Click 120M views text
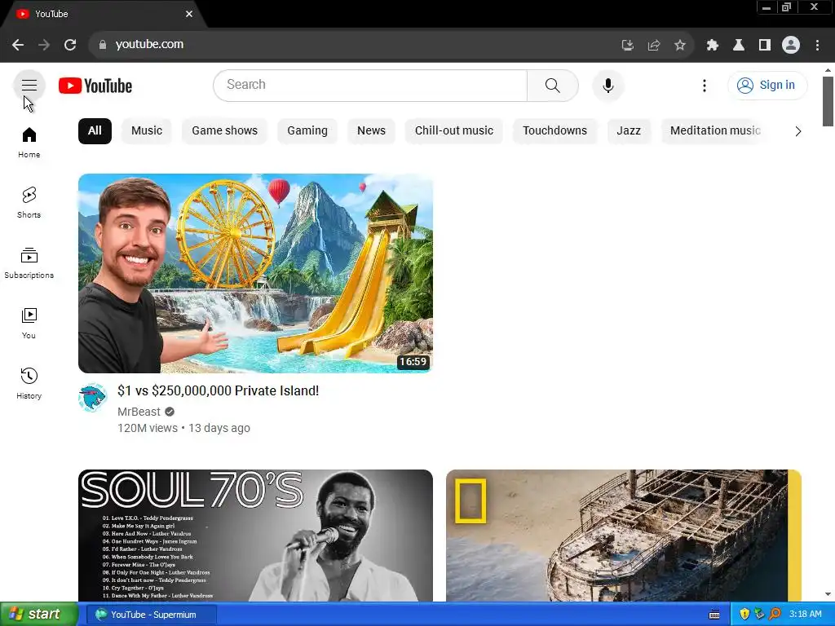The width and height of the screenshot is (835, 626). (x=148, y=428)
